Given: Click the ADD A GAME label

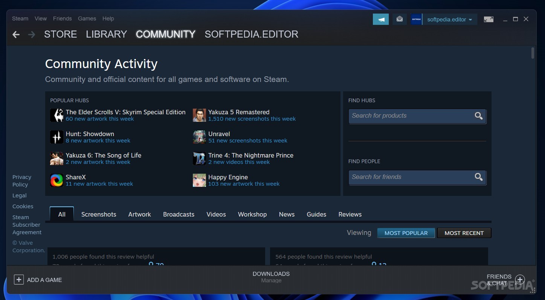Looking at the screenshot, I should pos(44,280).
